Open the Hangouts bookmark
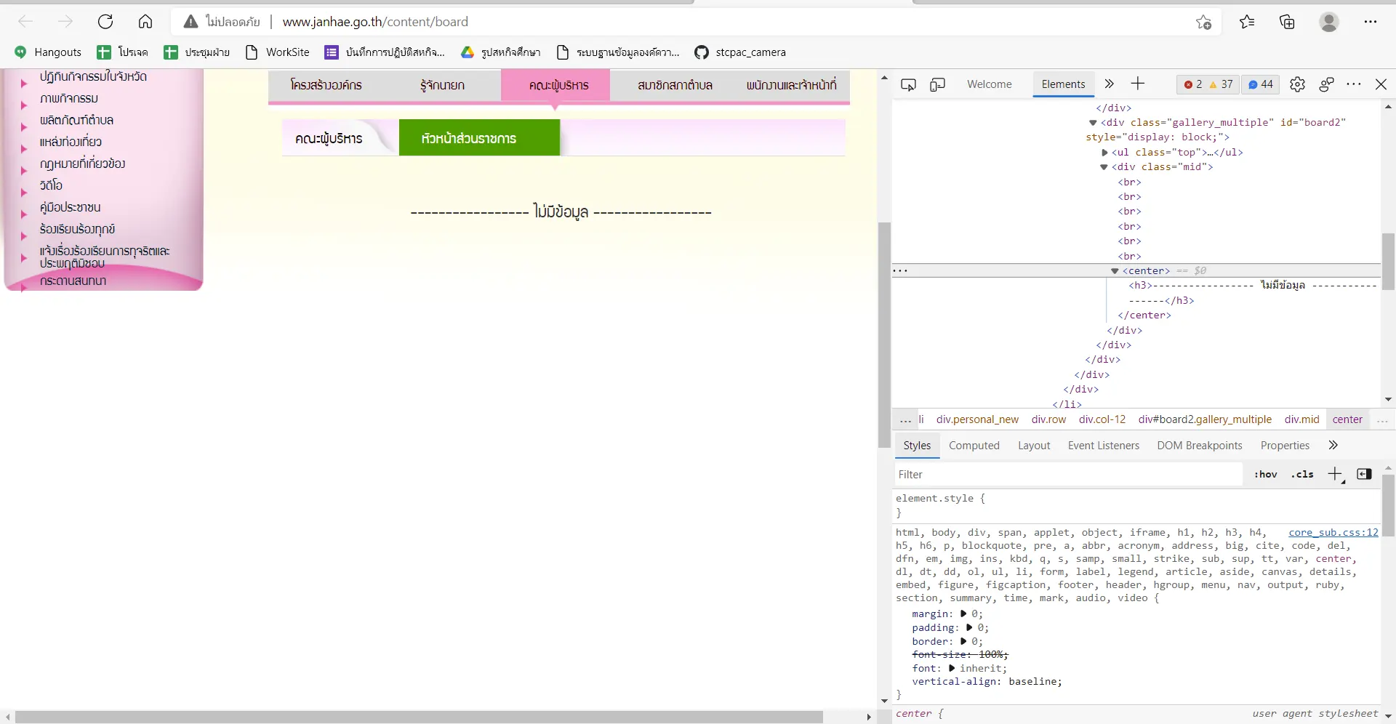 [x=48, y=52]
